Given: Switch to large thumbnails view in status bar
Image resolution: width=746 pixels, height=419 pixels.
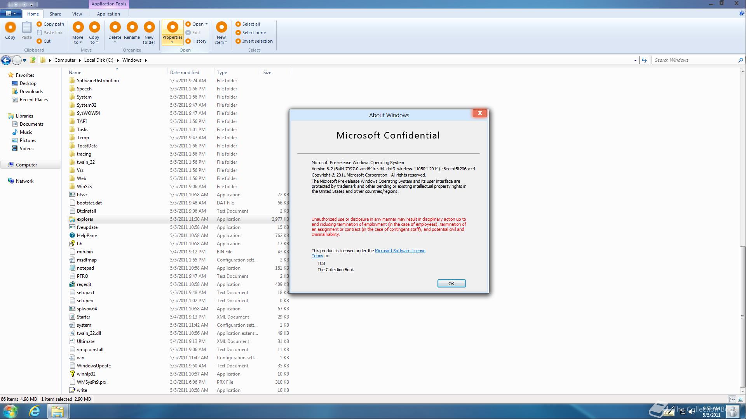Looking at the screenshot, I should click(740, 399).
